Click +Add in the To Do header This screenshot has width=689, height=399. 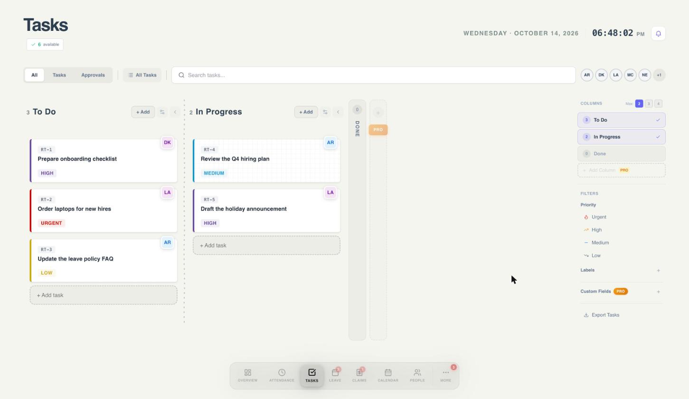click(x=143, y=112)
